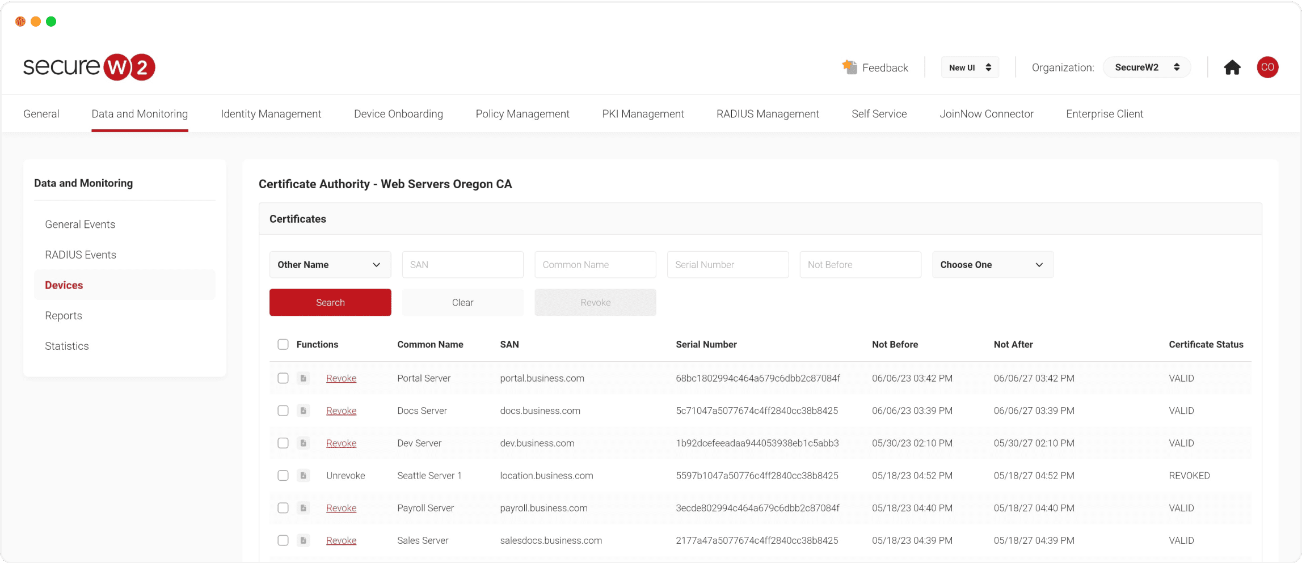The width and height of the screenshot is (1302, 563).
Task: Check the Dev Server row checkbox
Action: [283, 443]
